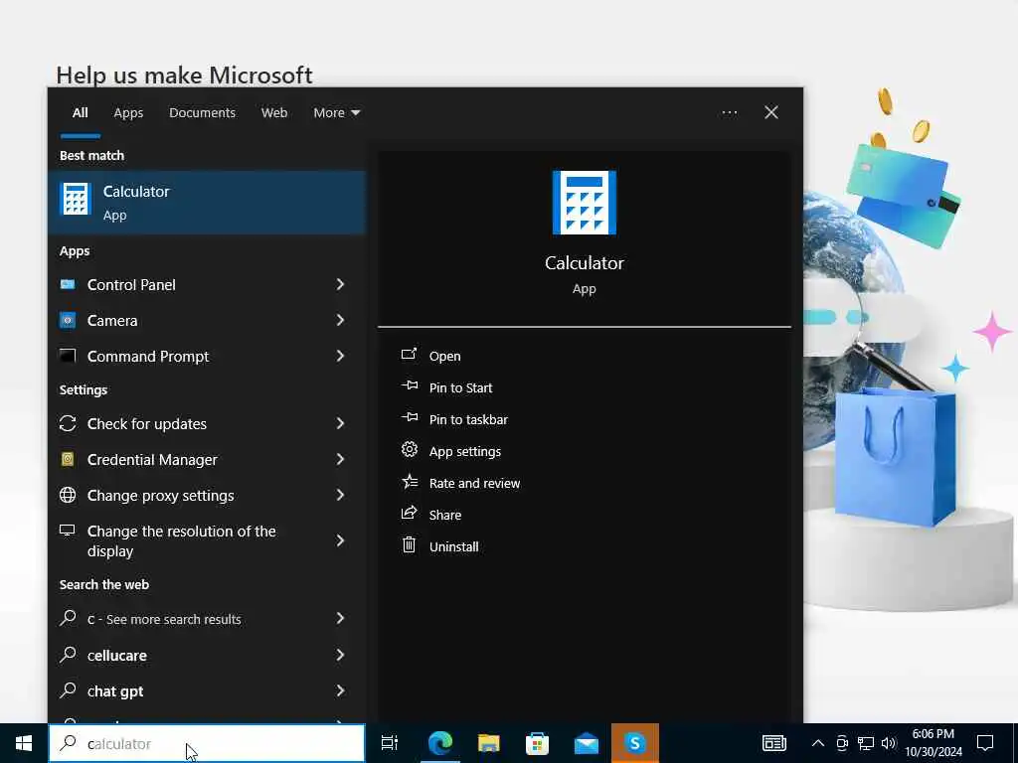Viewport: 1018px width, 763px height.
Task: Pin Calculator to Start
Action: click(460, 388)
